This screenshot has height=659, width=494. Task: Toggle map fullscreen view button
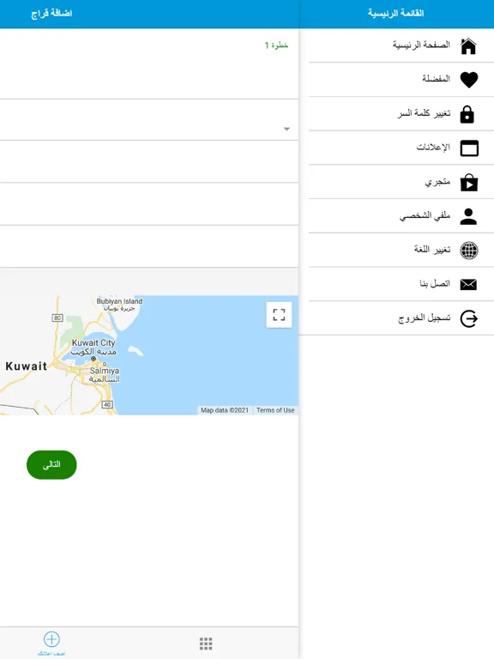279,315
